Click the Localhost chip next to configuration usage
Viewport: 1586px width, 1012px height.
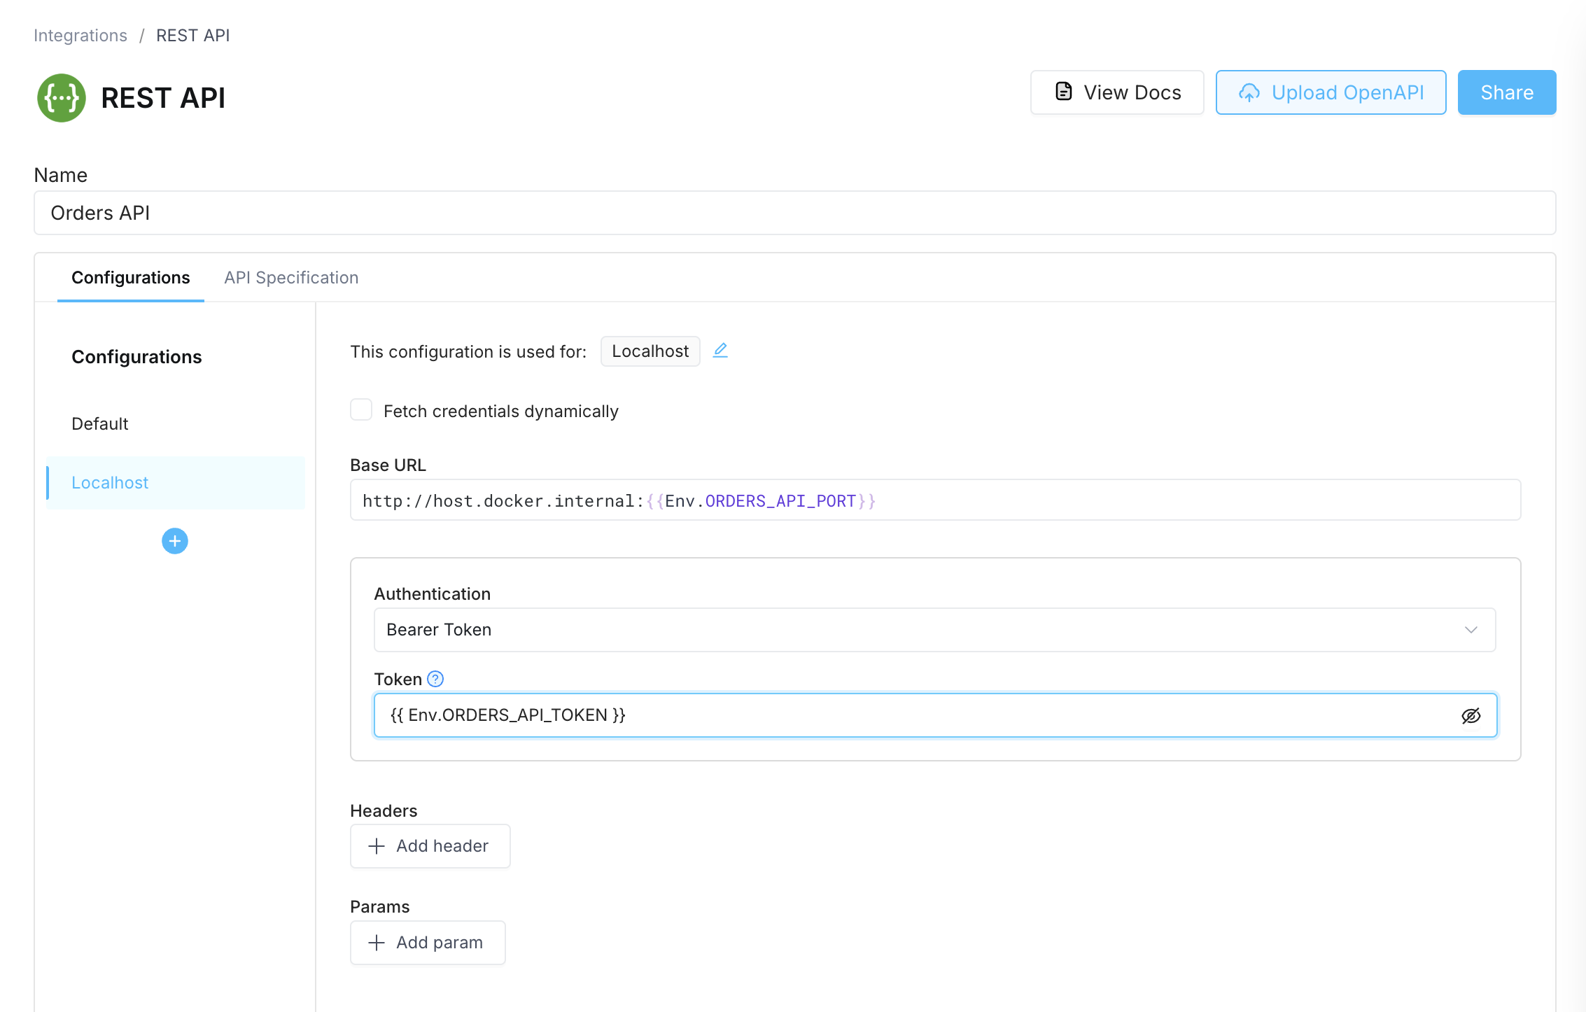(650, 351)
